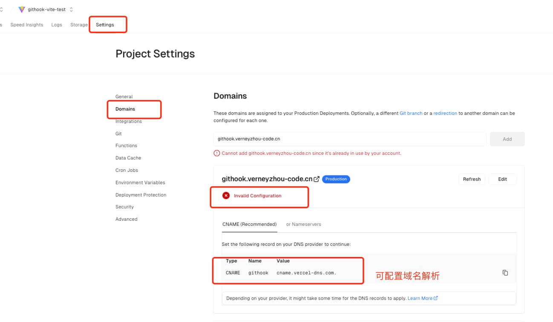Copy the CNAME record with copy icon
Image resolution: width=553 pixels, height=322 pixels.
(x=505, y=273)
